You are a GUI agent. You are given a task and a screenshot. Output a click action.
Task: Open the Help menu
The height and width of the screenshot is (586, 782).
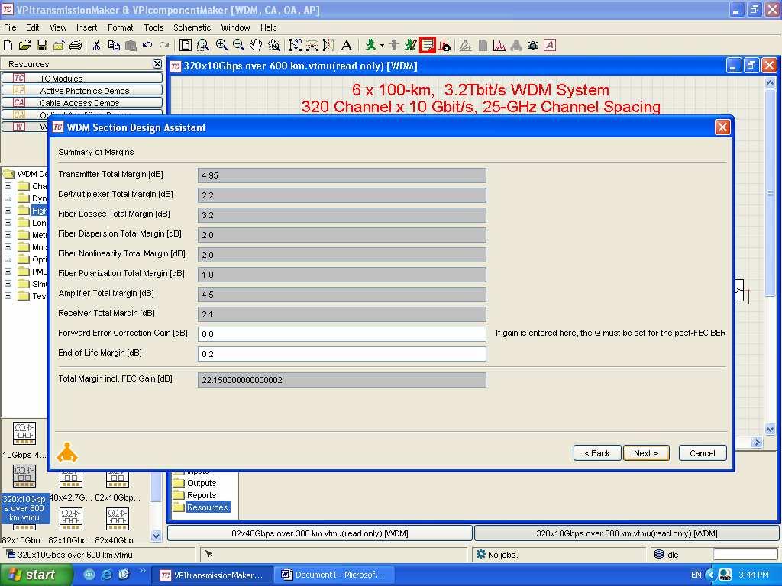click(x=268, y=27)
